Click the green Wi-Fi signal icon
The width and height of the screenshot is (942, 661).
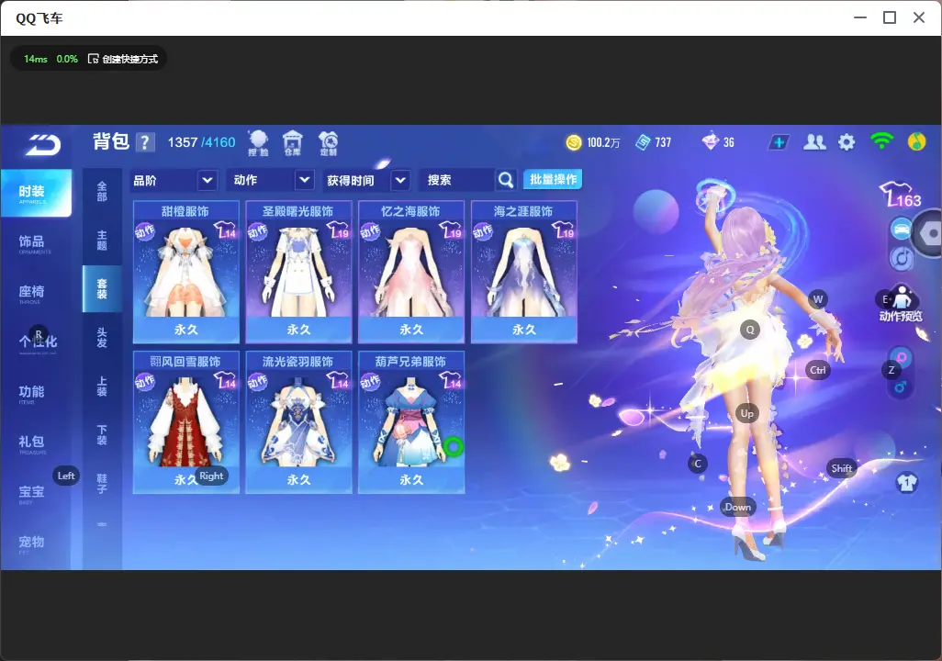pyautogui.click(x=881, y=141)
